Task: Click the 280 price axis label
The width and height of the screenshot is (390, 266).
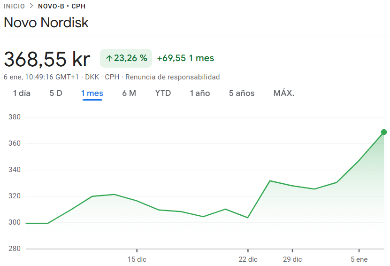Action: click(x=15, y=249)
